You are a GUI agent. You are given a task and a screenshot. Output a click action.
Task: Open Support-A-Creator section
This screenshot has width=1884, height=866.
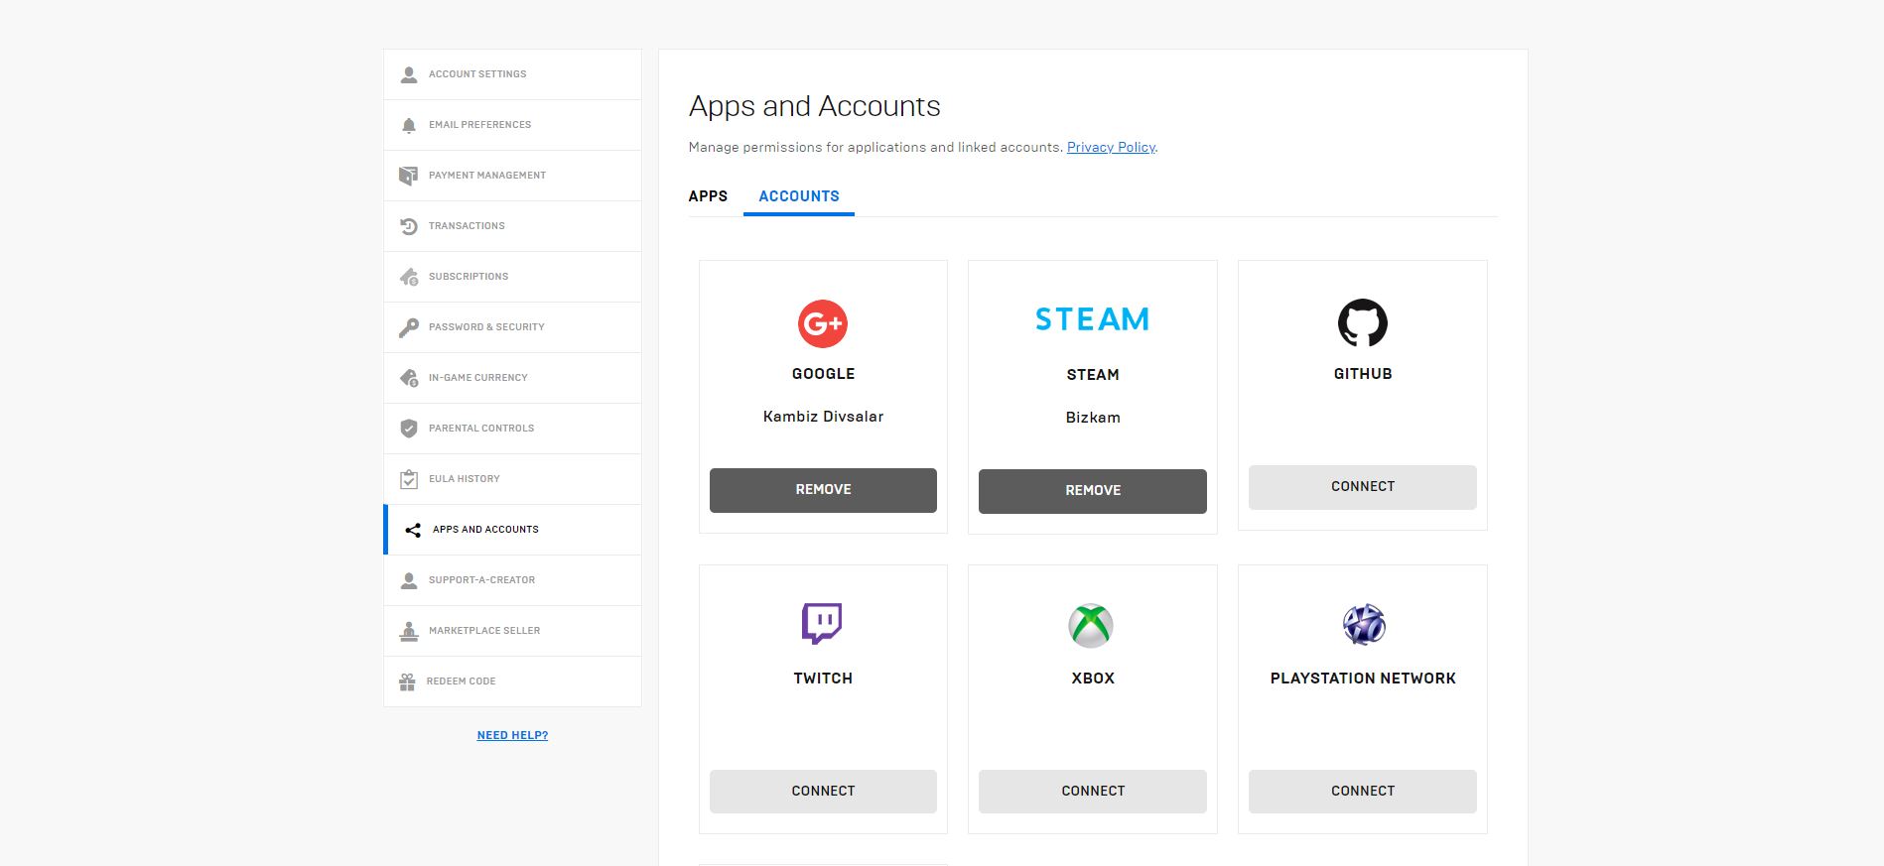[512, 580]
